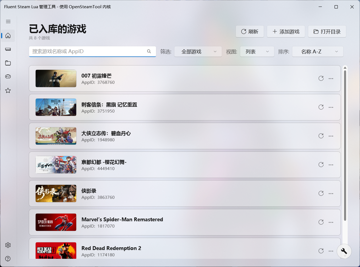
Task: Focus the 搜索游戏名称或 AppID search box
Action: 92,51
